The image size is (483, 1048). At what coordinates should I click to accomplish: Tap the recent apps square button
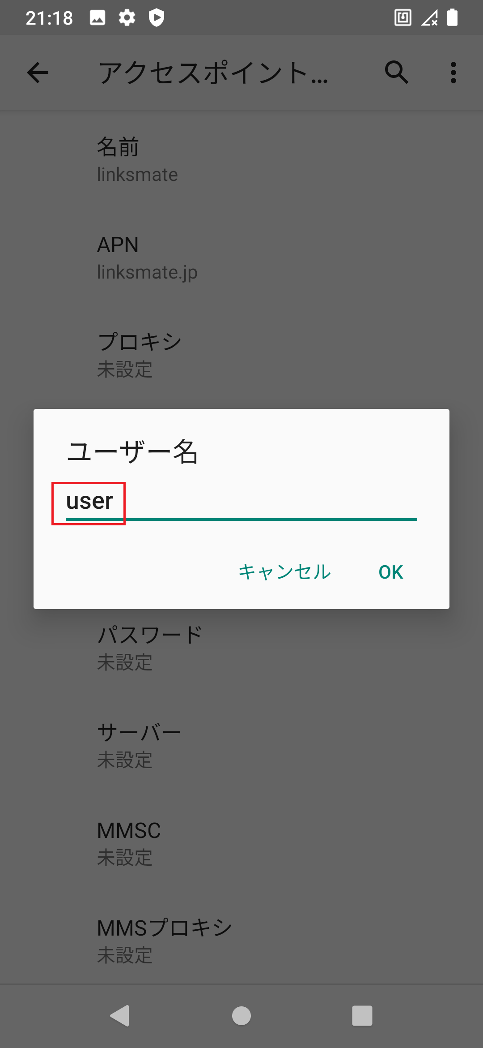tap(362, 1015)
